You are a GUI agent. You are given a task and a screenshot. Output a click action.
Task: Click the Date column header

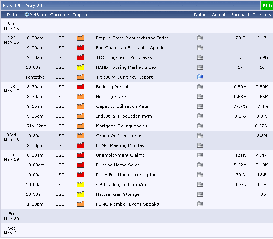point(12,15)
